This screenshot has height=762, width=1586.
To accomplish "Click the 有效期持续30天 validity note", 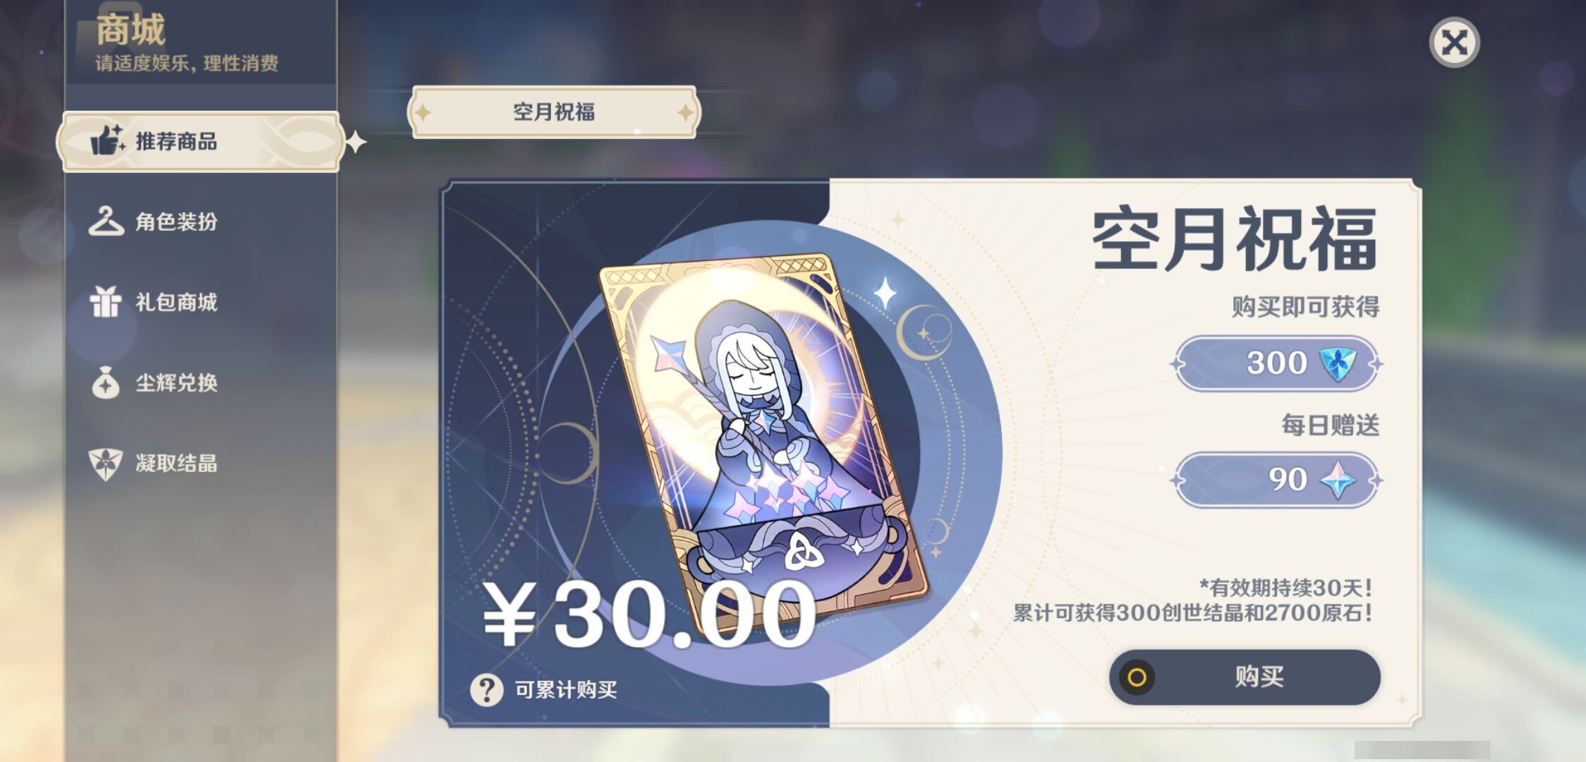I will [1285, 587].
